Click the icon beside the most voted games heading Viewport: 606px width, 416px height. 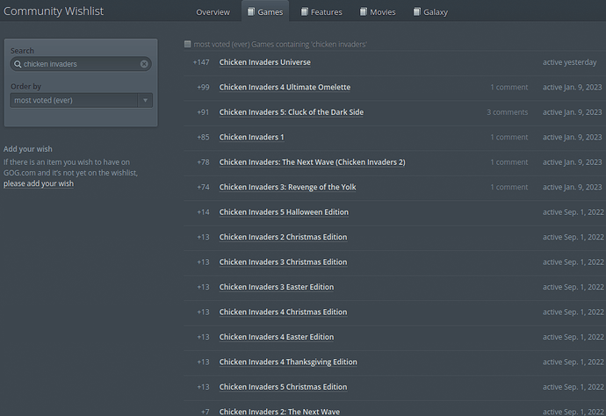click(x=187, y=44)
